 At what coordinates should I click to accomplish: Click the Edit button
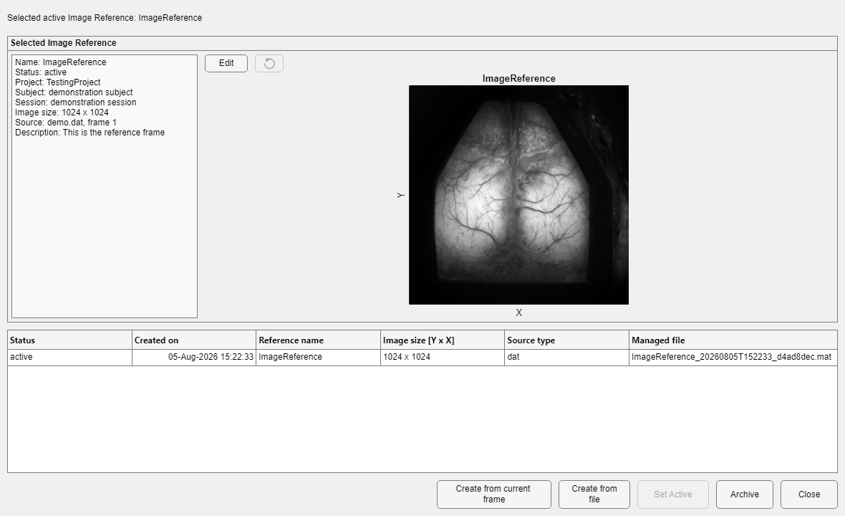click(x=226, y=63)
